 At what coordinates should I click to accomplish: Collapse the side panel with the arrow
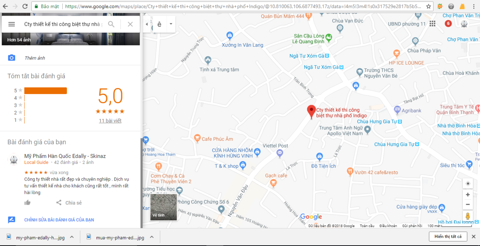(146, 24)
